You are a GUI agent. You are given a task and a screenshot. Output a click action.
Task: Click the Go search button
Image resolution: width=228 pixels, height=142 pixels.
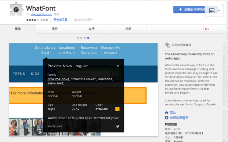coord(115,74)
